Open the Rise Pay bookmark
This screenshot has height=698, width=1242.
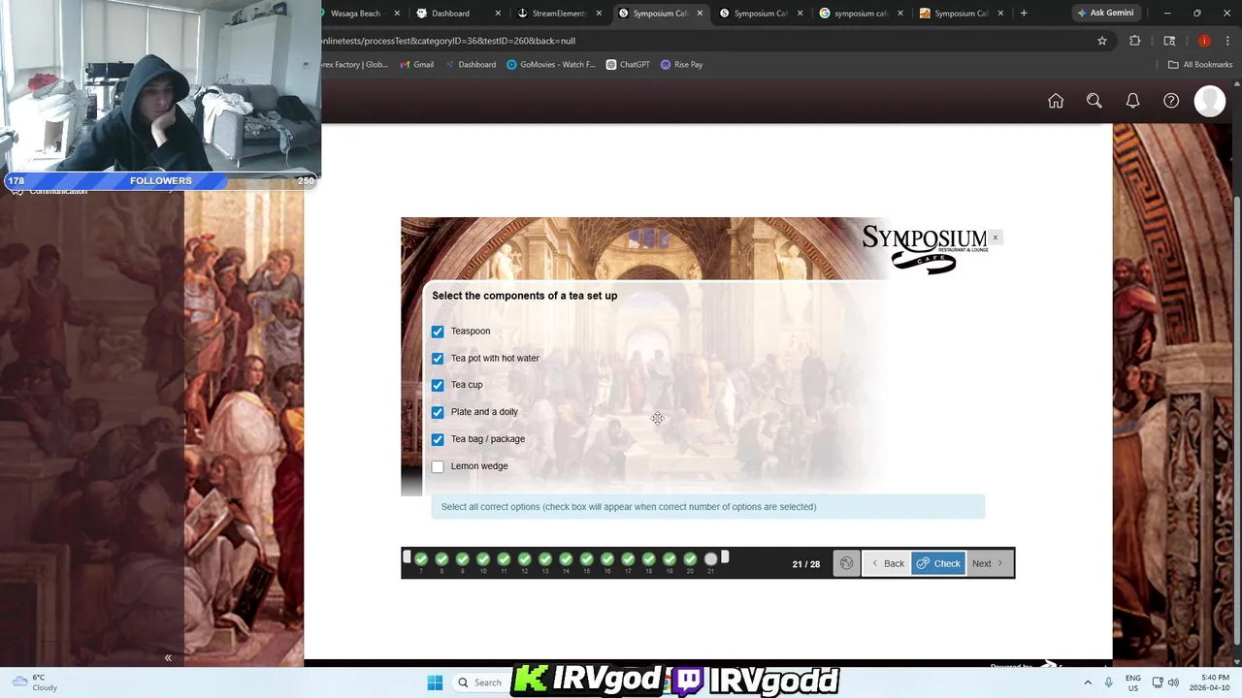point(681,65)
